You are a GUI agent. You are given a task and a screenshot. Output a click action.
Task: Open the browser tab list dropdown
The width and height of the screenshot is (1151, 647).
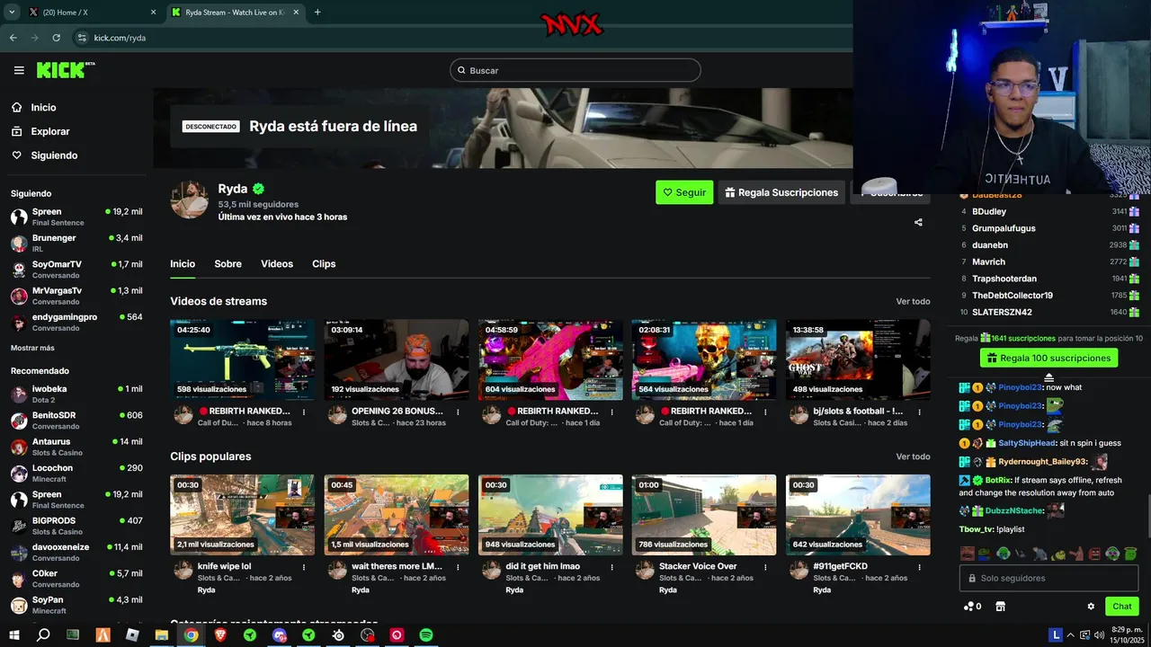tap(12, 12)
